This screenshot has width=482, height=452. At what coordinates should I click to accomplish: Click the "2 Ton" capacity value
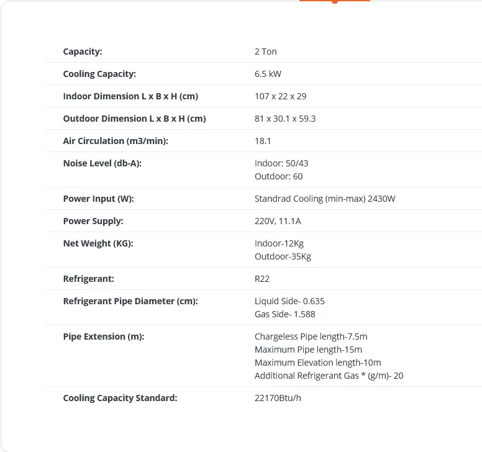coord(265,52)
